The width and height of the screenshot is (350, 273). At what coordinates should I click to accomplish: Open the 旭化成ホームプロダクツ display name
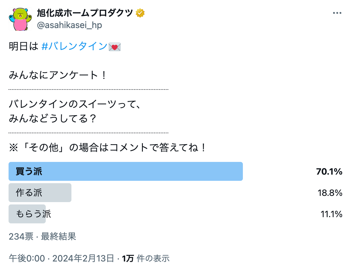click(85, 13)
